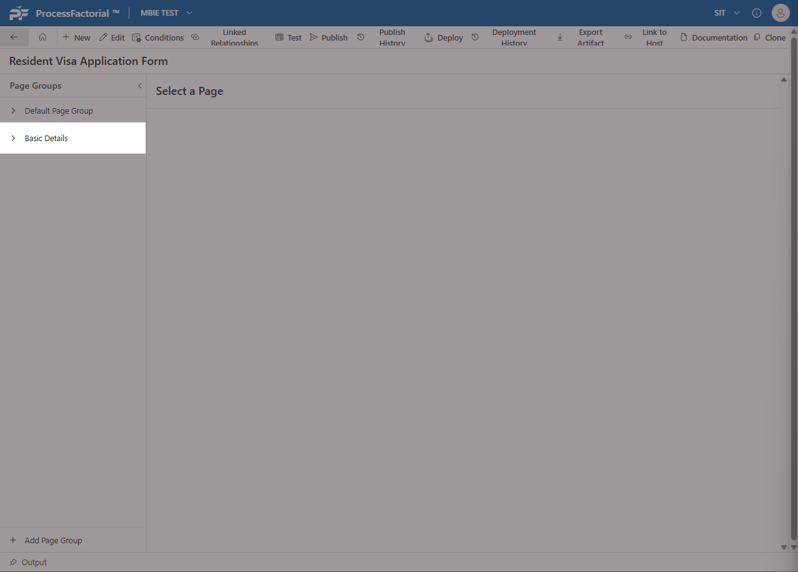Image resolution: width=798 pixels, height=572 pixels.
Task: Publish the form
Action: tap(329, 37)
